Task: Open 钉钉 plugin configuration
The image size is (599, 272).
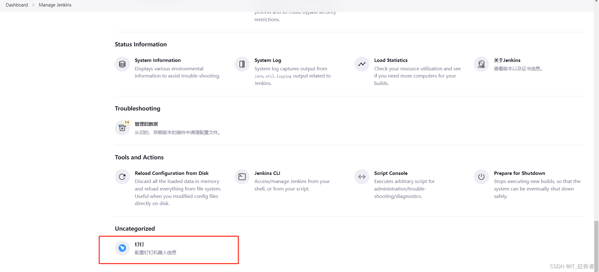Action: pos(139,244)
